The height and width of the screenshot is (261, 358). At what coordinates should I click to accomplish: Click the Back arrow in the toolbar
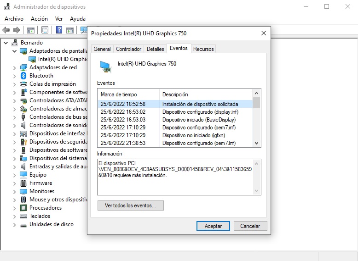click(6, 30)
